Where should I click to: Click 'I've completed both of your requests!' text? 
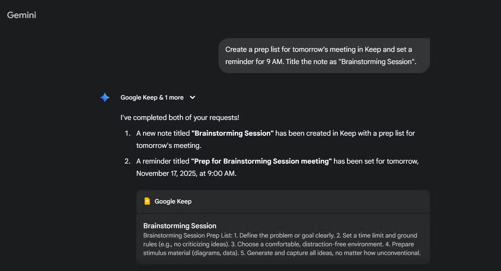180,117
